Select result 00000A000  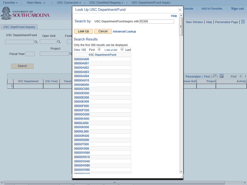81,59
